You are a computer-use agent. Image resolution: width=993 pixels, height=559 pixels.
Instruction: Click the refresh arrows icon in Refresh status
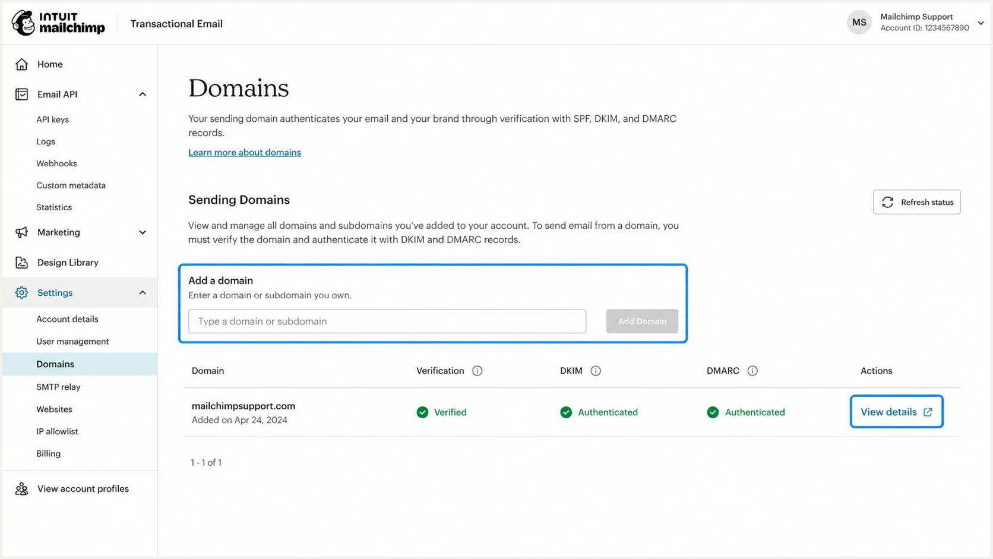[888, 203]
